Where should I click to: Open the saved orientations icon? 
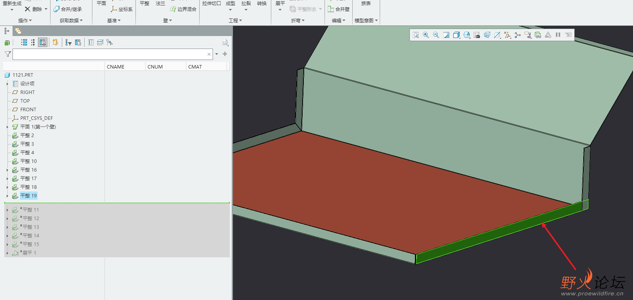click(x=467, y=35)
